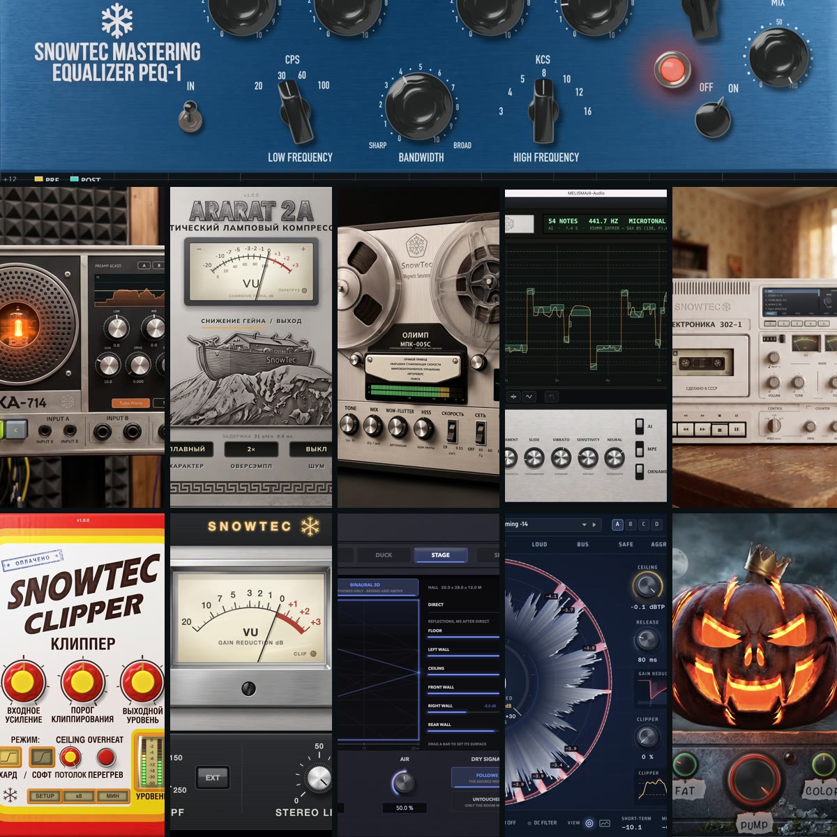Click the EXT sidechain button on the Snowtec compressor

[x=212, y=777]
